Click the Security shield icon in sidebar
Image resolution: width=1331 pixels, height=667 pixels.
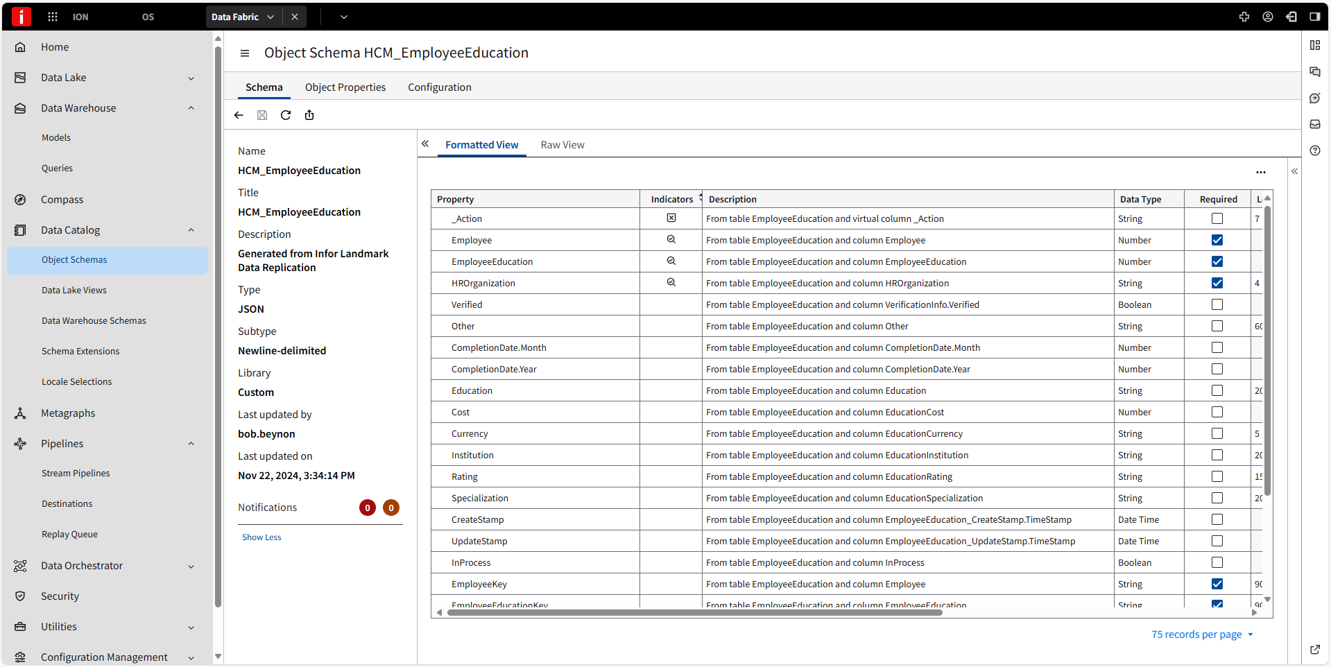(20, 596)
